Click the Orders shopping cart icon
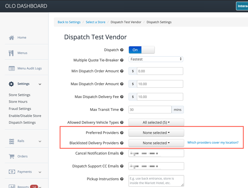The height and width of the screenshot is (188, 248). [12, 157]
